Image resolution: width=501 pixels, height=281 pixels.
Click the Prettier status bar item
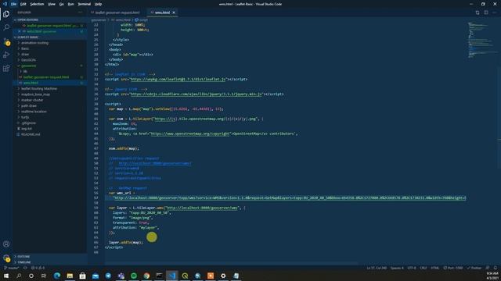[x=474, y=268]
